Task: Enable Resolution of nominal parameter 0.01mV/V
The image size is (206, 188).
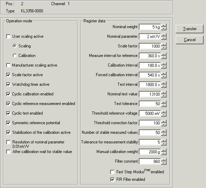Action: tap(8, 142)
